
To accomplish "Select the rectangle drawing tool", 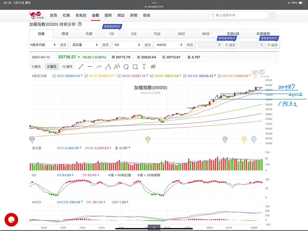I will click(x=135, y=67).
